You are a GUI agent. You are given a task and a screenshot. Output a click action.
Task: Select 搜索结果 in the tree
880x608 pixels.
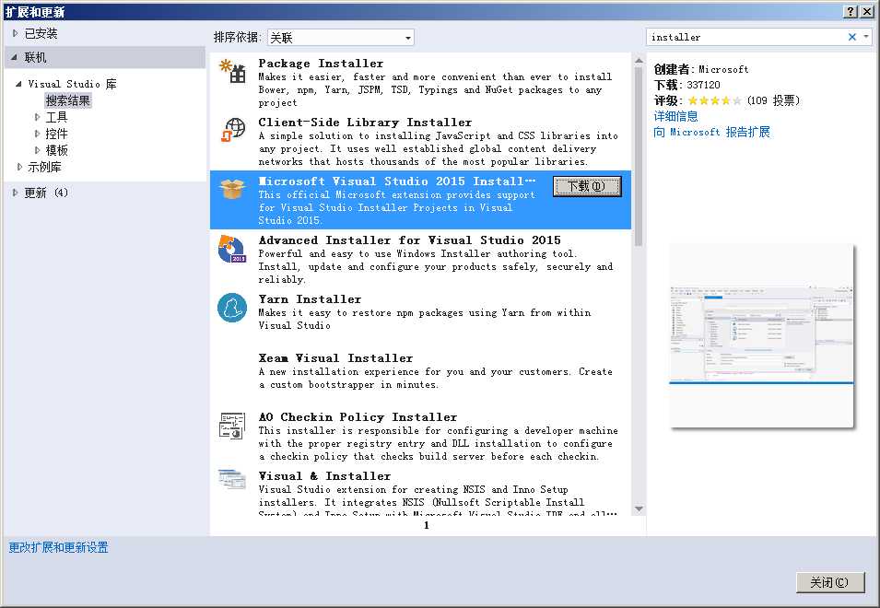[68, 101]
